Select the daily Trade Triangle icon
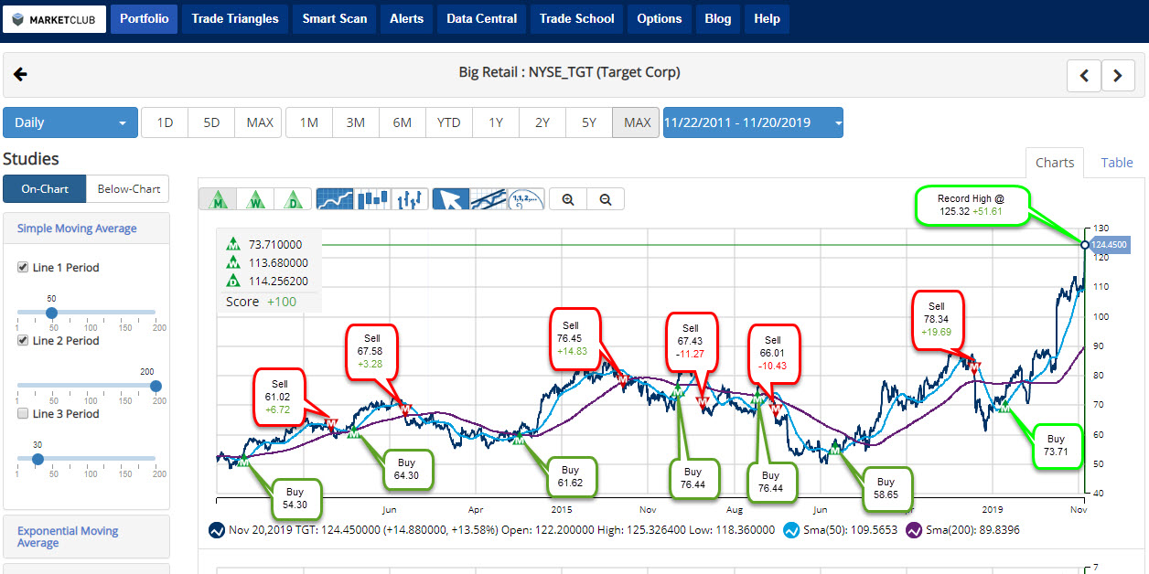 pyautogui.click(x=292, y=199)
